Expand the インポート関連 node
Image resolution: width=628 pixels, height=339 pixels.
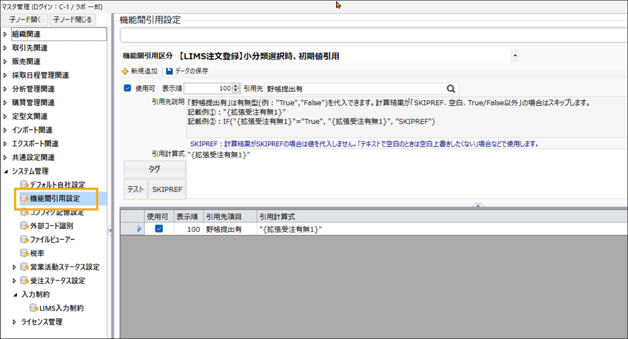5,130
